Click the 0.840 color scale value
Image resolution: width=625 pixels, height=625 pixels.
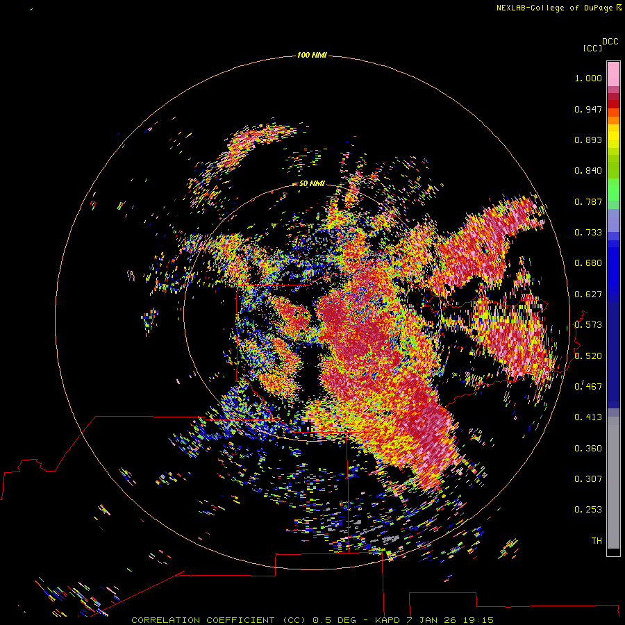(588, 171)
